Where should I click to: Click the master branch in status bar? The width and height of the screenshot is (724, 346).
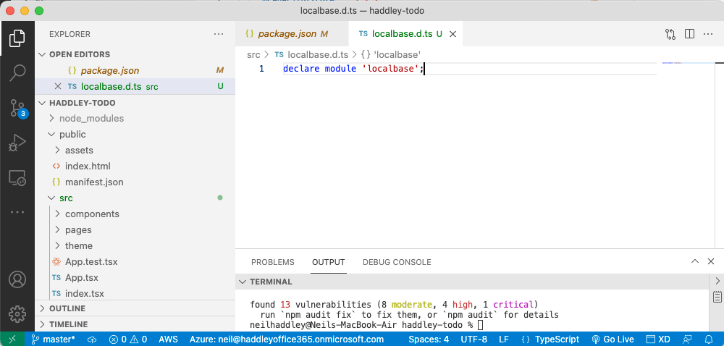pos(54,339)
